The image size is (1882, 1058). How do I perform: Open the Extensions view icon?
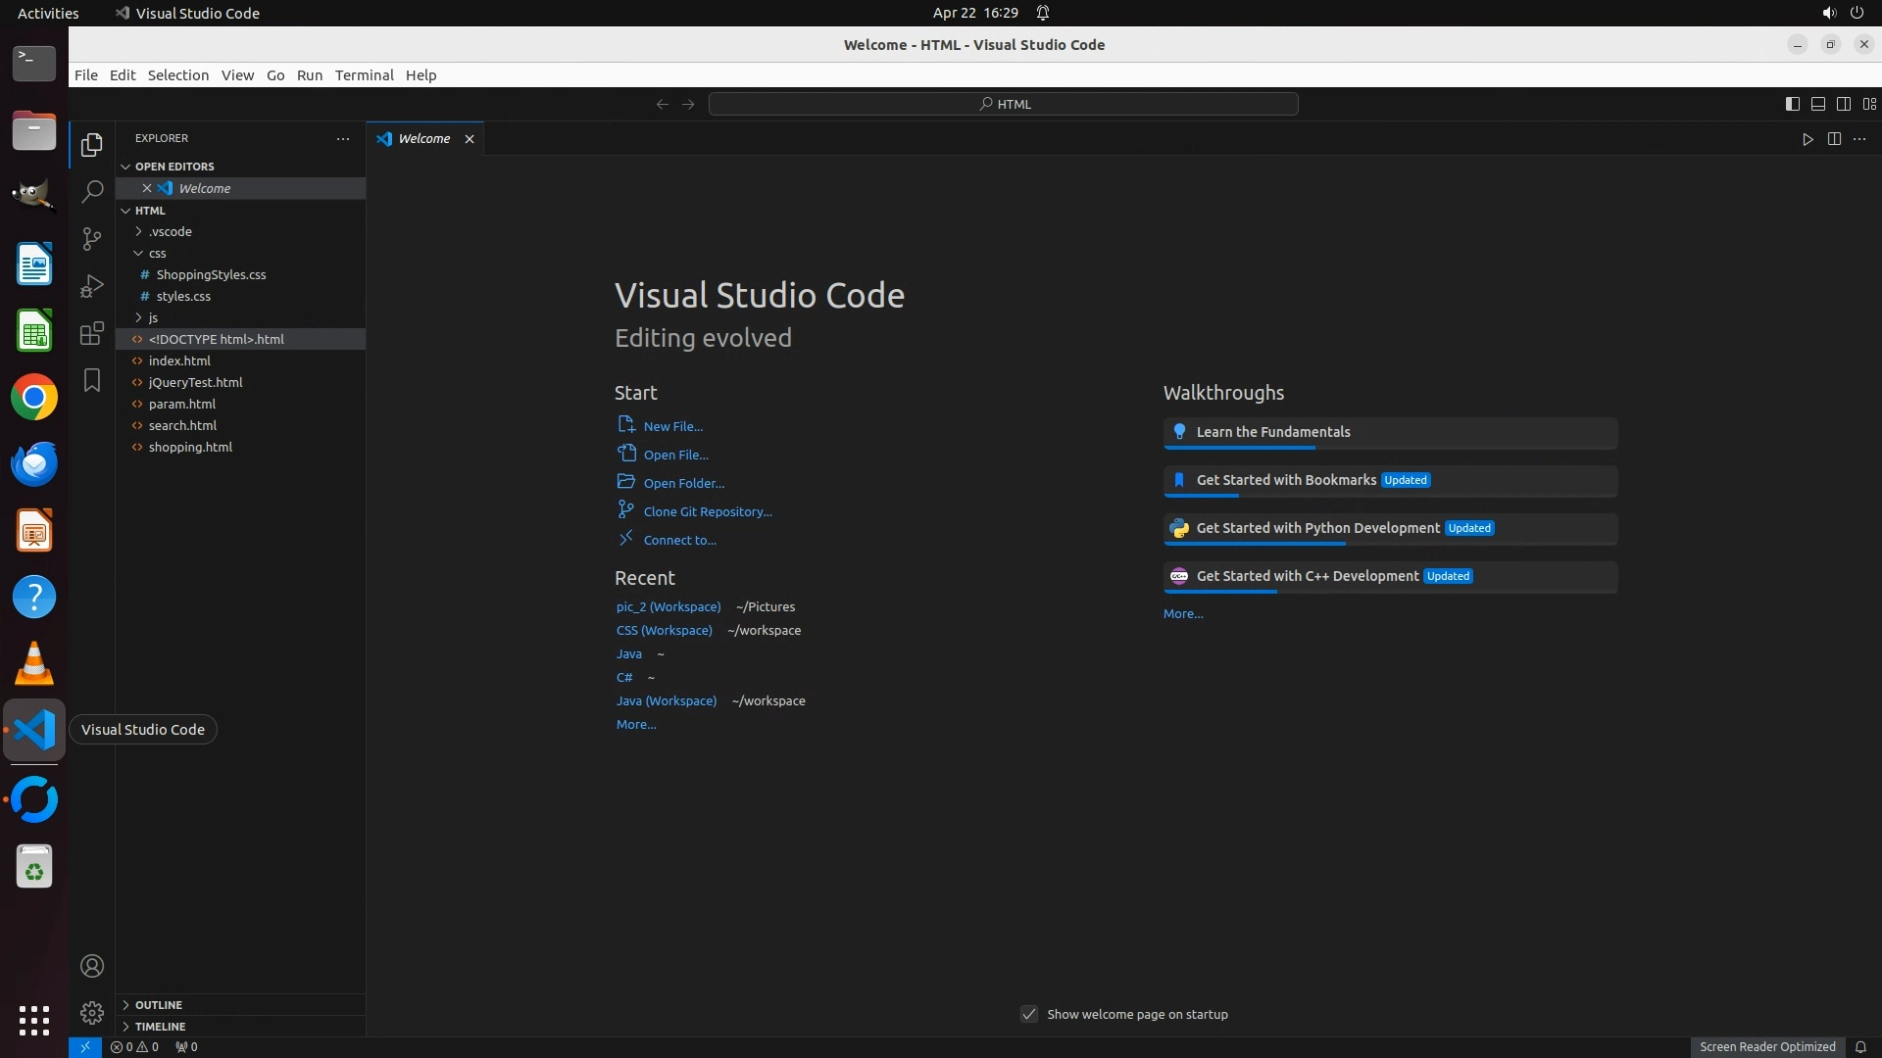click(x=92, y=333)
